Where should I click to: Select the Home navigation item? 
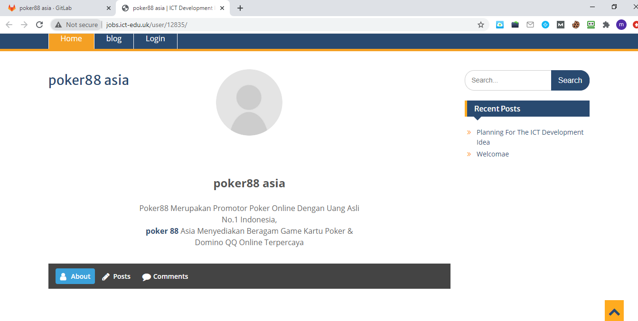pos(71,39)
